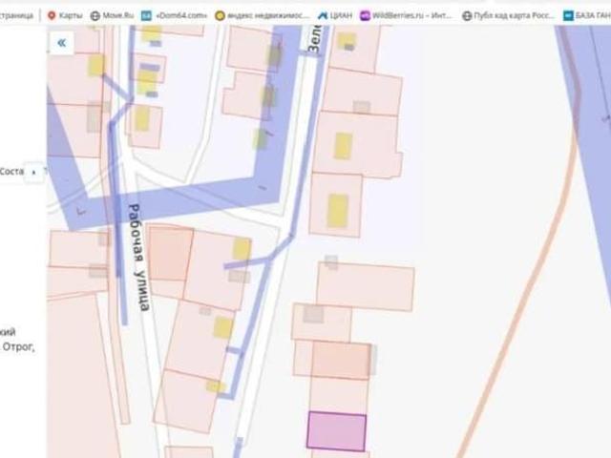Viewport: 611px width, 458px height.
Task: Open the БАЗА ГАН bookmark
Action: pyautogui.click(x=586, y=15)
